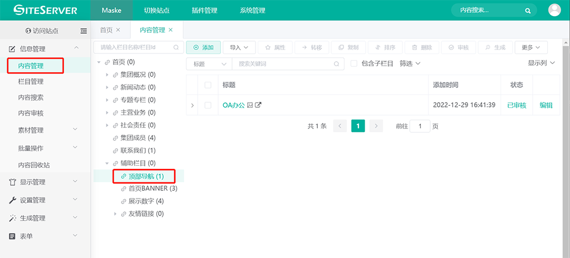Viewport: 570px width, 258px height.
Task: Toggle the sidebar collapse hamburger icon
Action: point(83,31)
